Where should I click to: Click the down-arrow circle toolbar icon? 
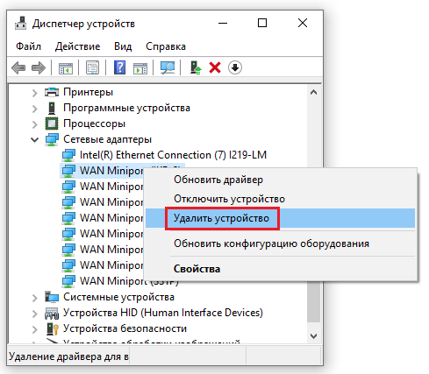235,67
